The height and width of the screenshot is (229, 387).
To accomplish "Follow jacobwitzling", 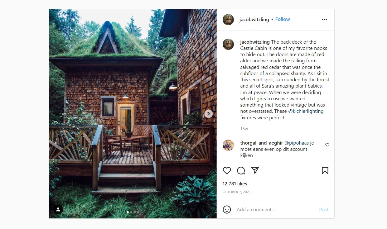I will coord(283,19).
